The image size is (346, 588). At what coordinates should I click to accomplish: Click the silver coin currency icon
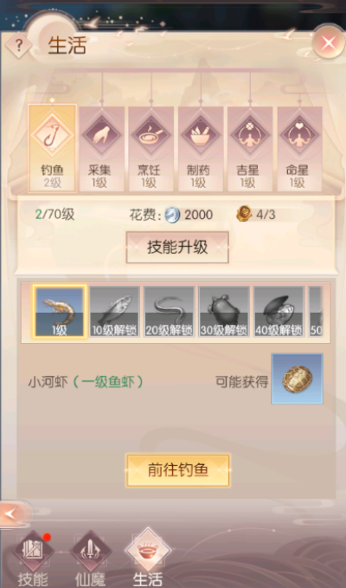click(x=173, y=215)
